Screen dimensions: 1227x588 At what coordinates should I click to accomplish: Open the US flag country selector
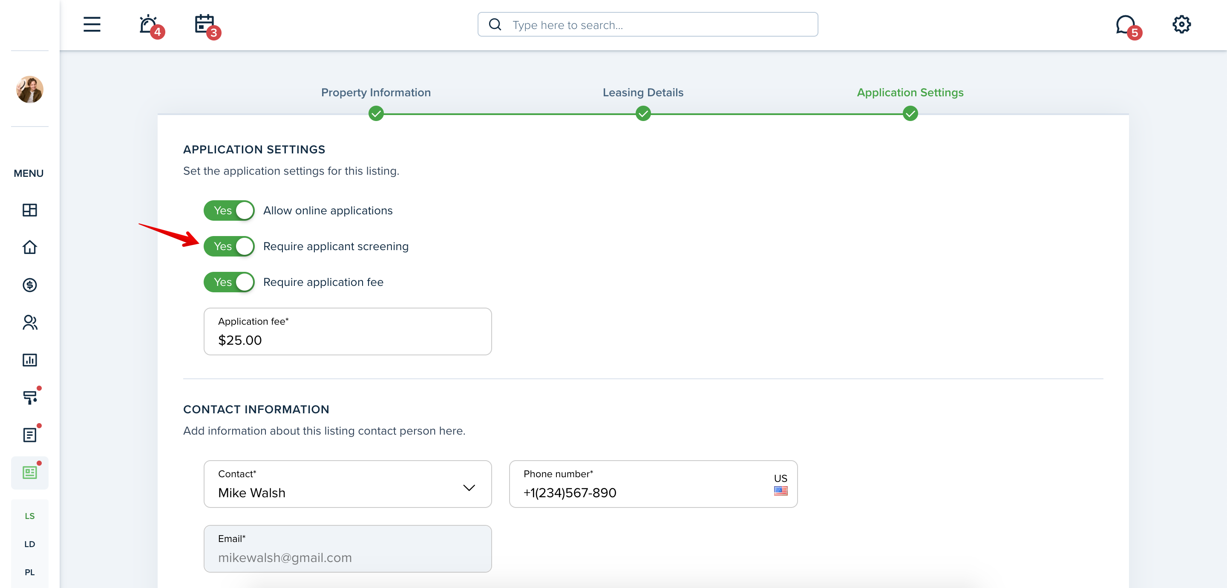coord(780,484)
